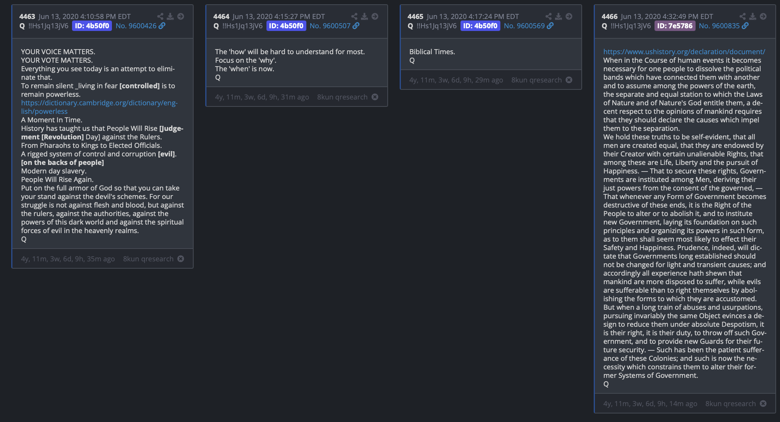Follow the dictionary.cambridge.org powerless link
This screenshot has height=422, width=780.
click(x=99, y=107)
